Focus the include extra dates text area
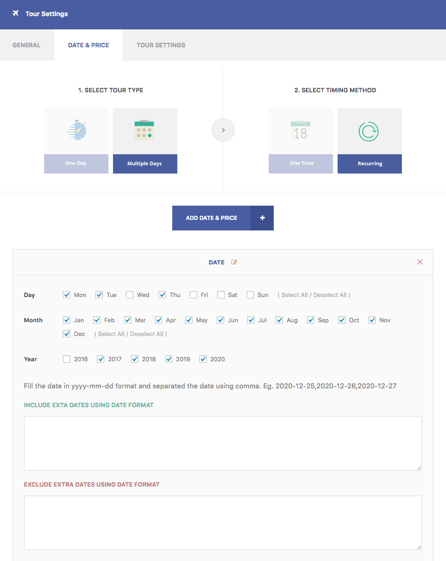Screen dimensions: 446x561 click(223, 443)
